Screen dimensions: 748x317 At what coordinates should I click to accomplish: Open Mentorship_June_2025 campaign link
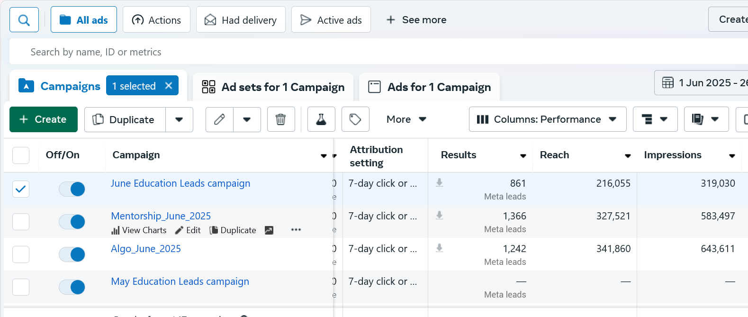pyautogui.click(x=161, y=216)
